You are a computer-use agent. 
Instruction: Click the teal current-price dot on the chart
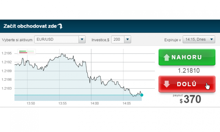[142, 95]
